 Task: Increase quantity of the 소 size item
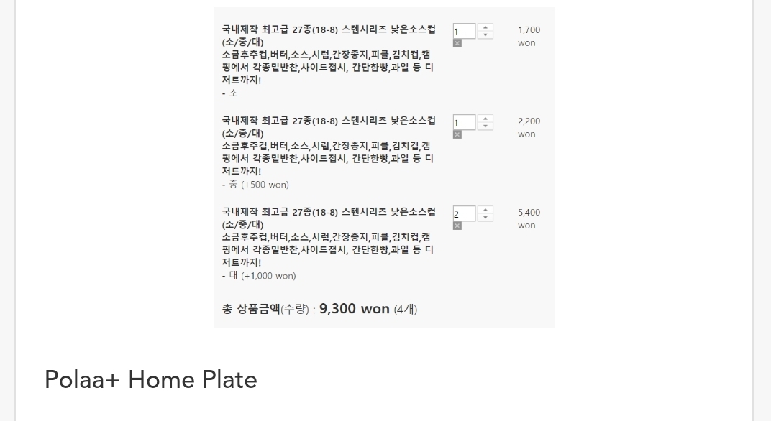(485, 28)
